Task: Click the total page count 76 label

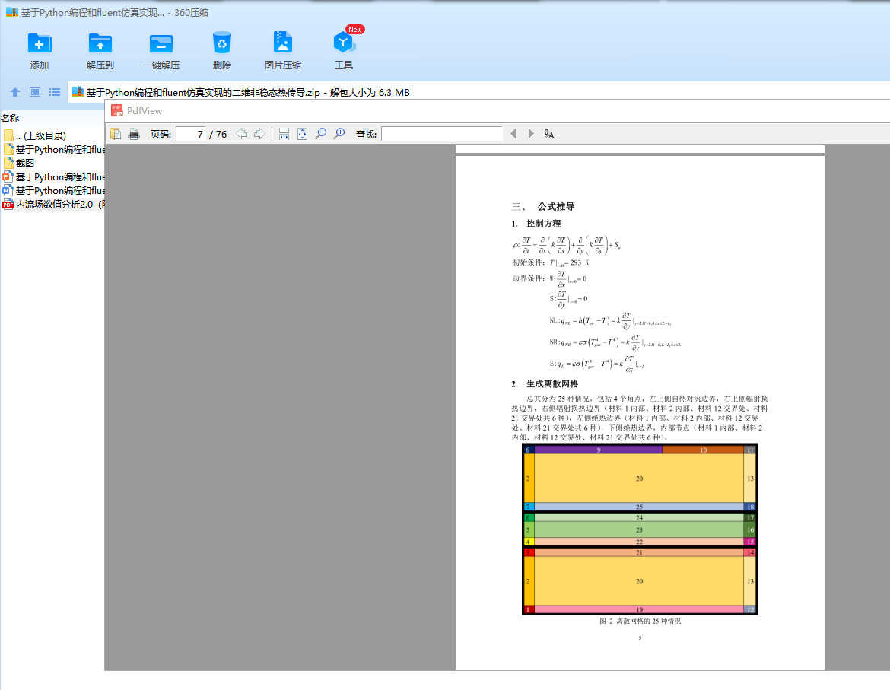Action: coord(221,135)
